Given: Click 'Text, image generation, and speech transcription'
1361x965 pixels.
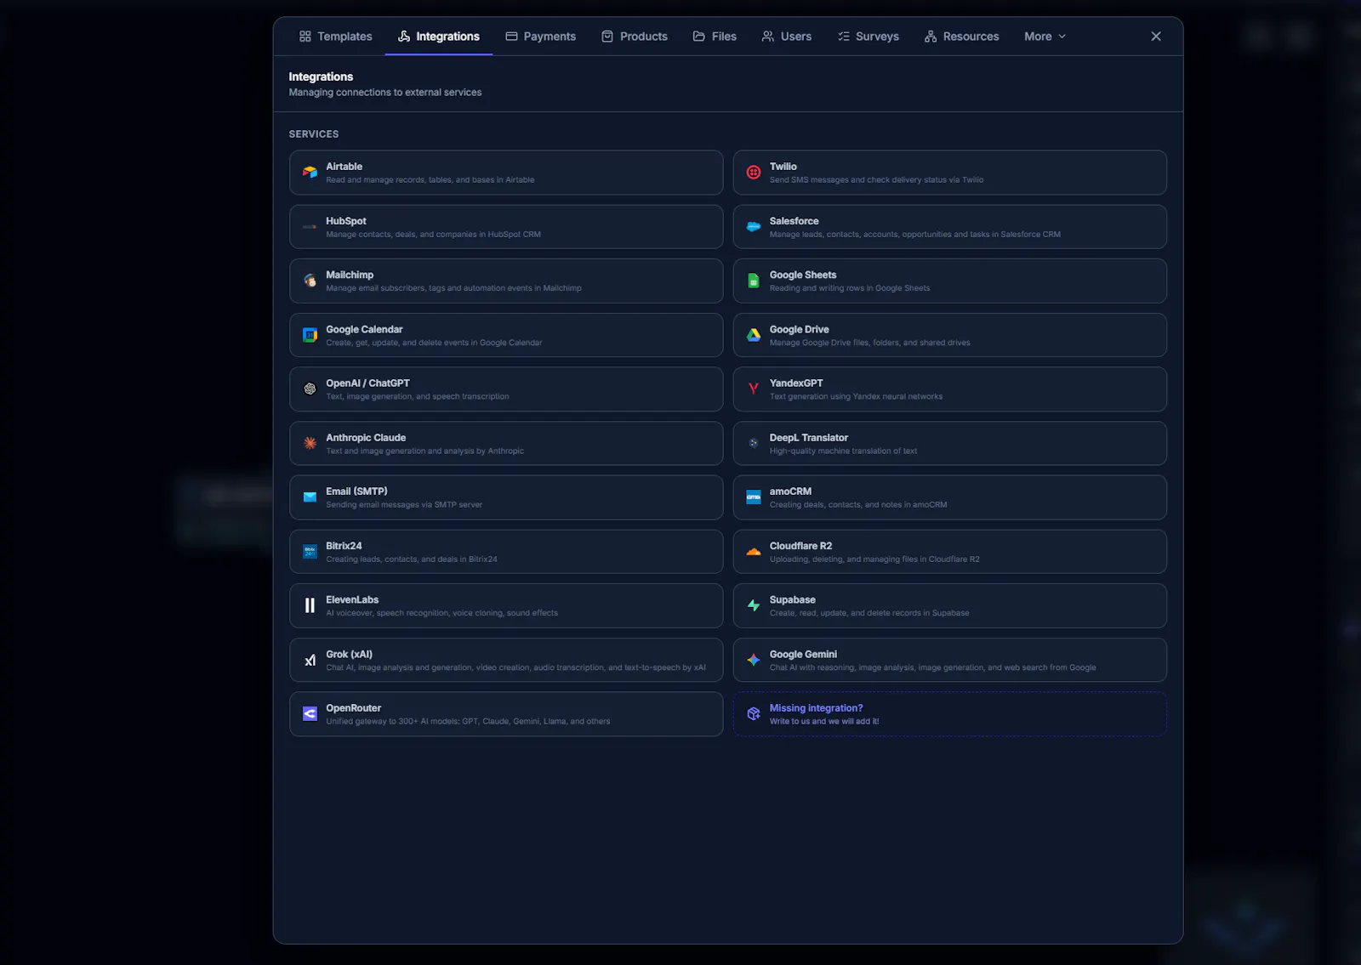Looking at the screenshot, I should (418, 396).
